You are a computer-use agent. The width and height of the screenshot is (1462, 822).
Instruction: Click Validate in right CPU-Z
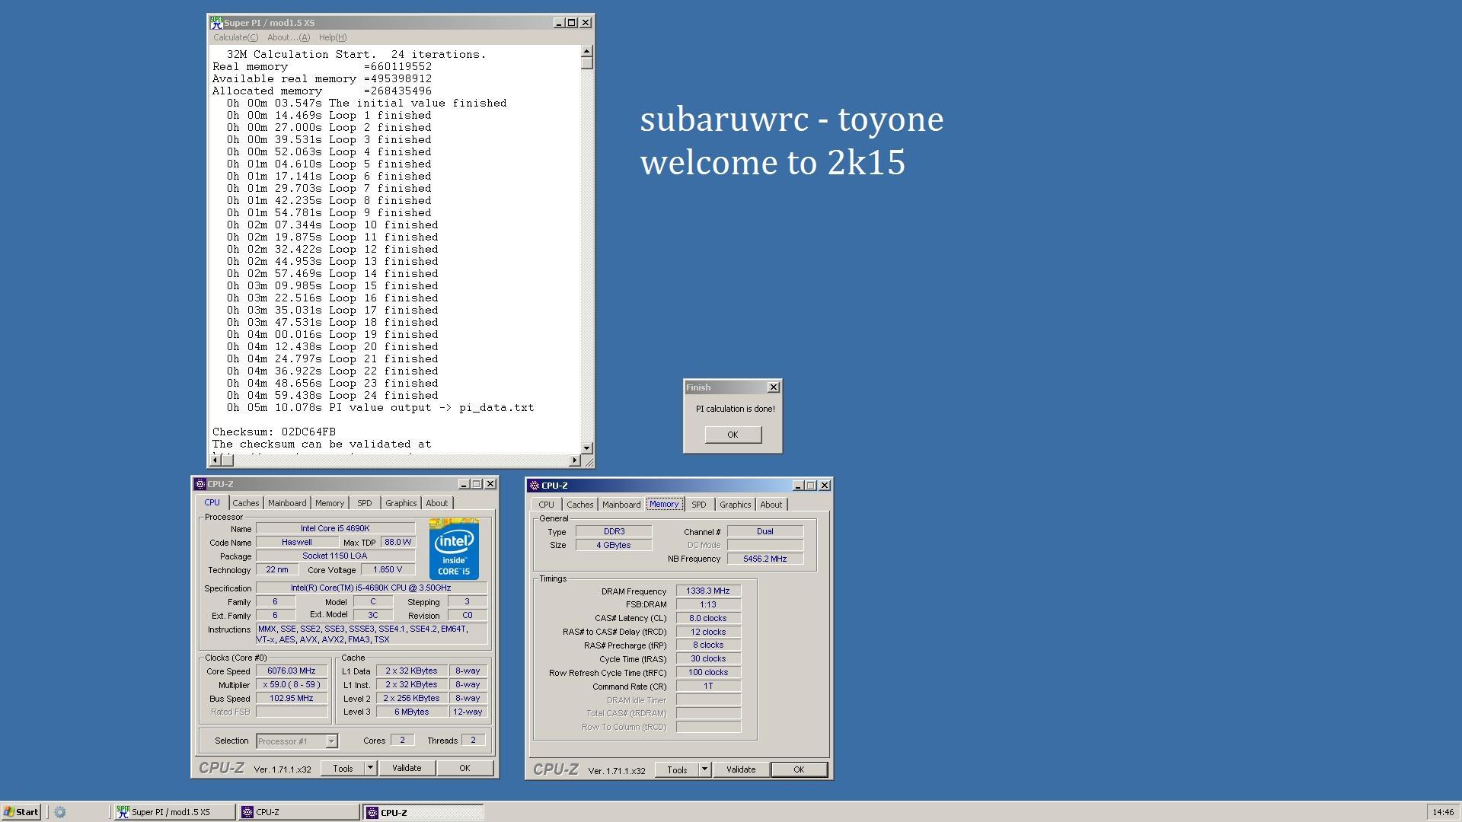click(741, 770)
